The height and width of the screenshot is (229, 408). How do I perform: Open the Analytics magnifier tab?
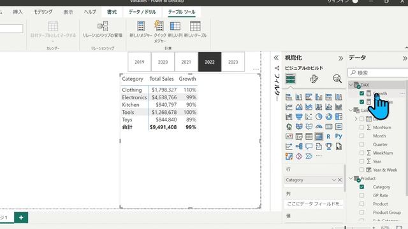coord(337,79)
